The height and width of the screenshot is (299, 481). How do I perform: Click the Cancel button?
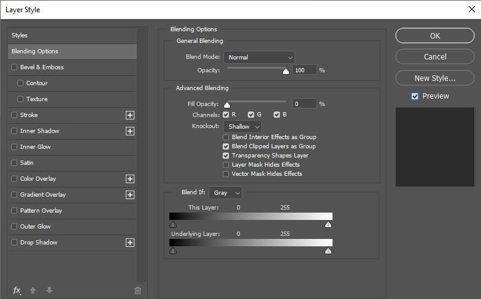click(x=435, y=56)
